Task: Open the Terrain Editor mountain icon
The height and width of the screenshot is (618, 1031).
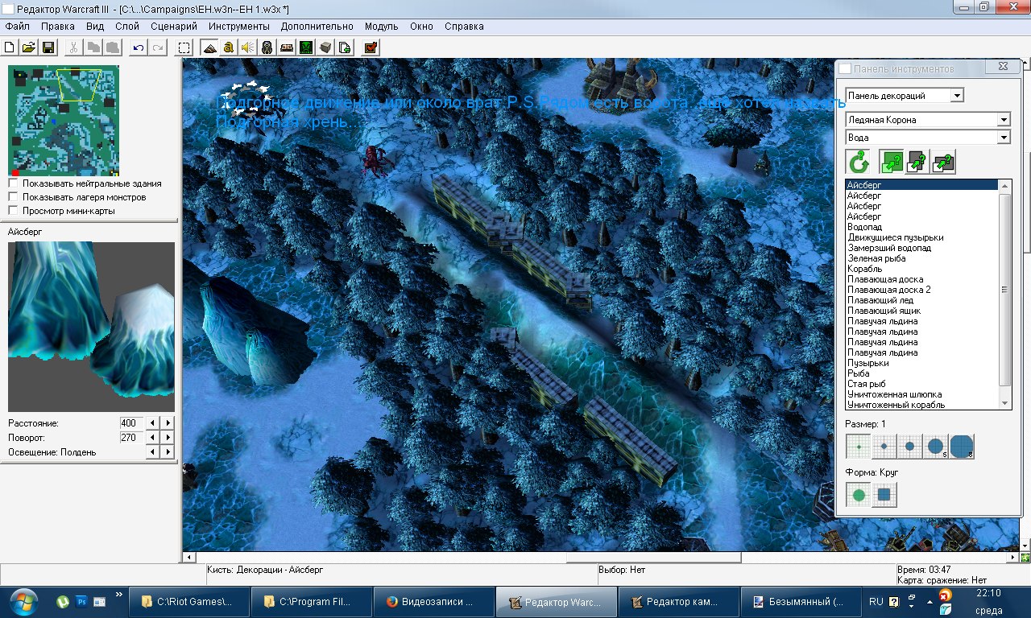Action: click(x=209, y=47)
